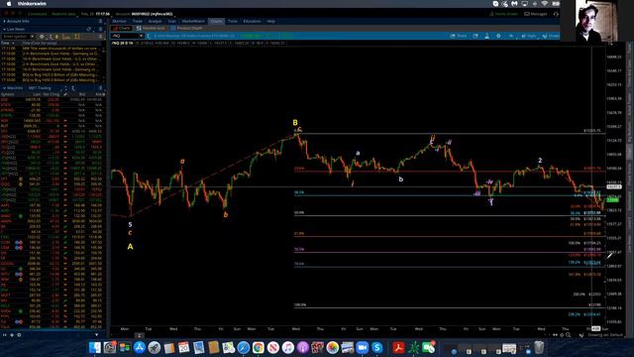Collapse the Account Info section
The height and width of the screenshot is (357, 634).
(x=4, y=21)
